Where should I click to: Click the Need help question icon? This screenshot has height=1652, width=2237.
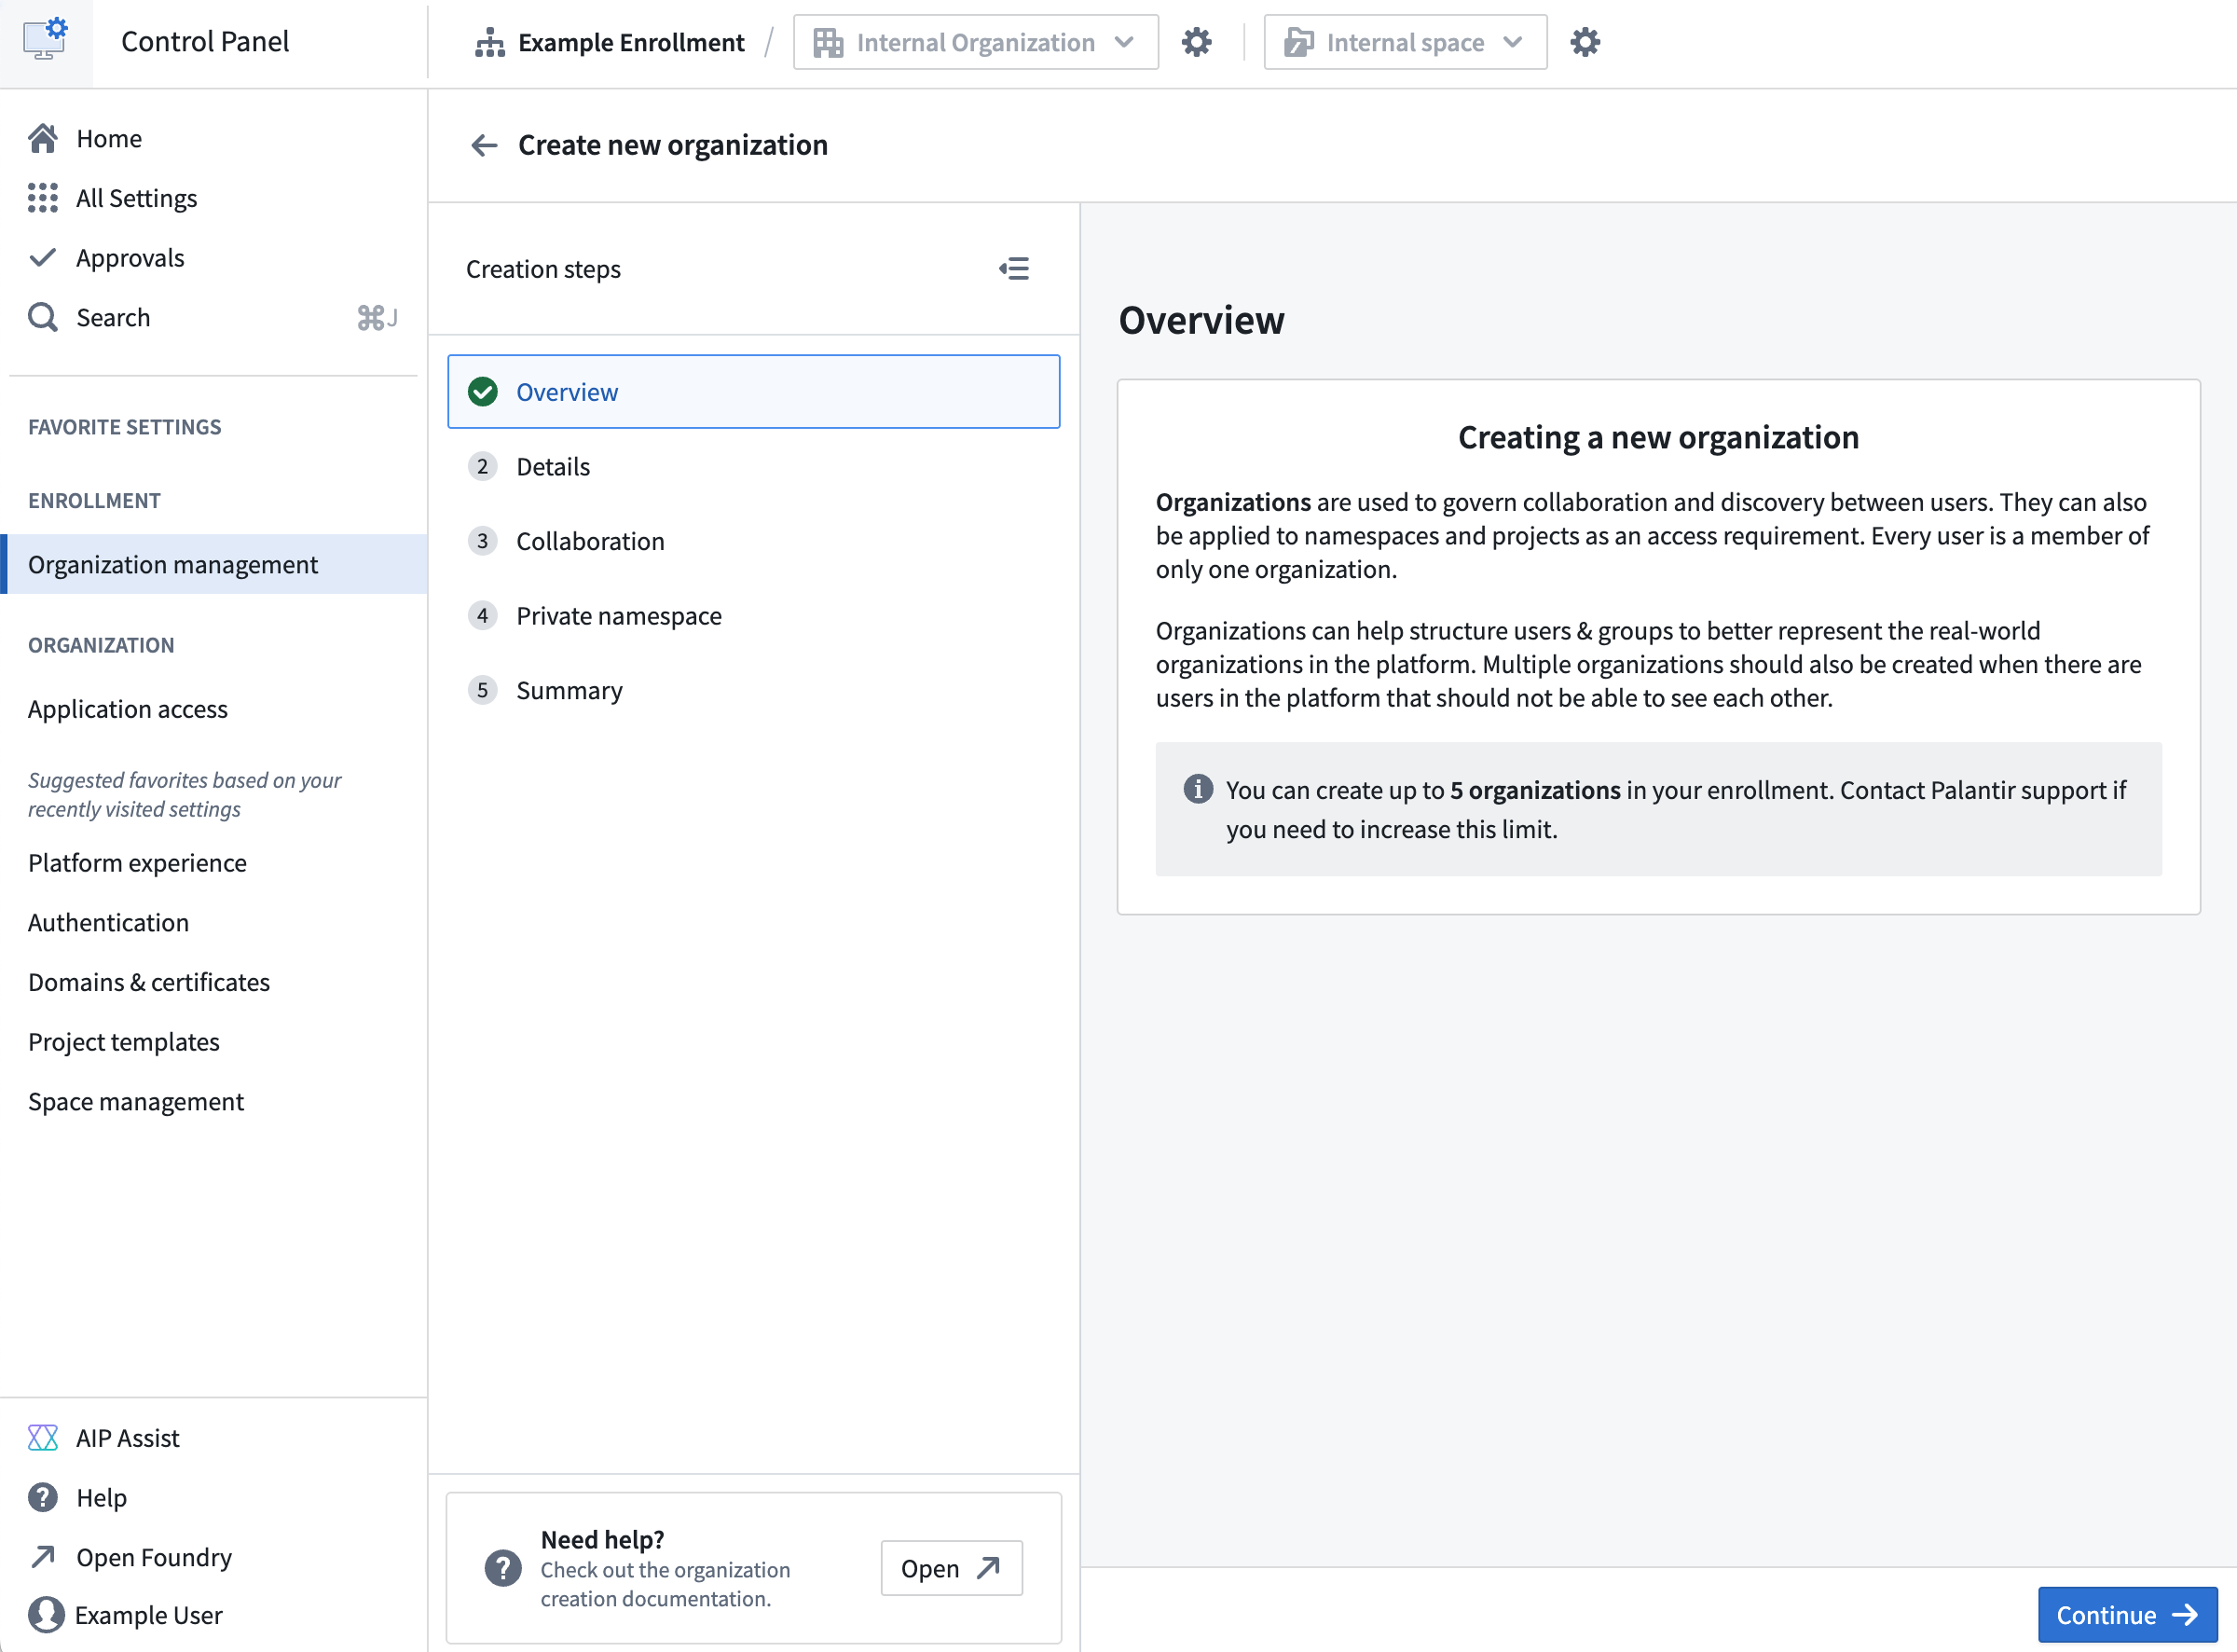click(x=502, y=1568)
